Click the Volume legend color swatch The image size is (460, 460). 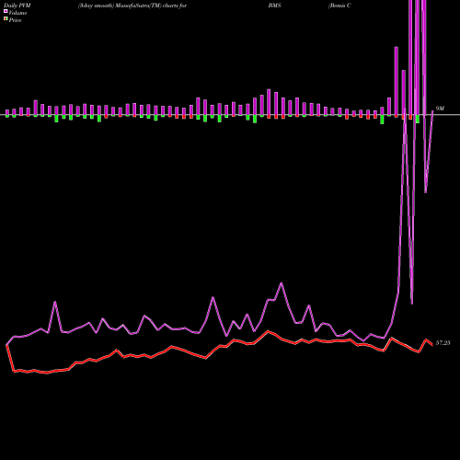click(x=6, y=12)
